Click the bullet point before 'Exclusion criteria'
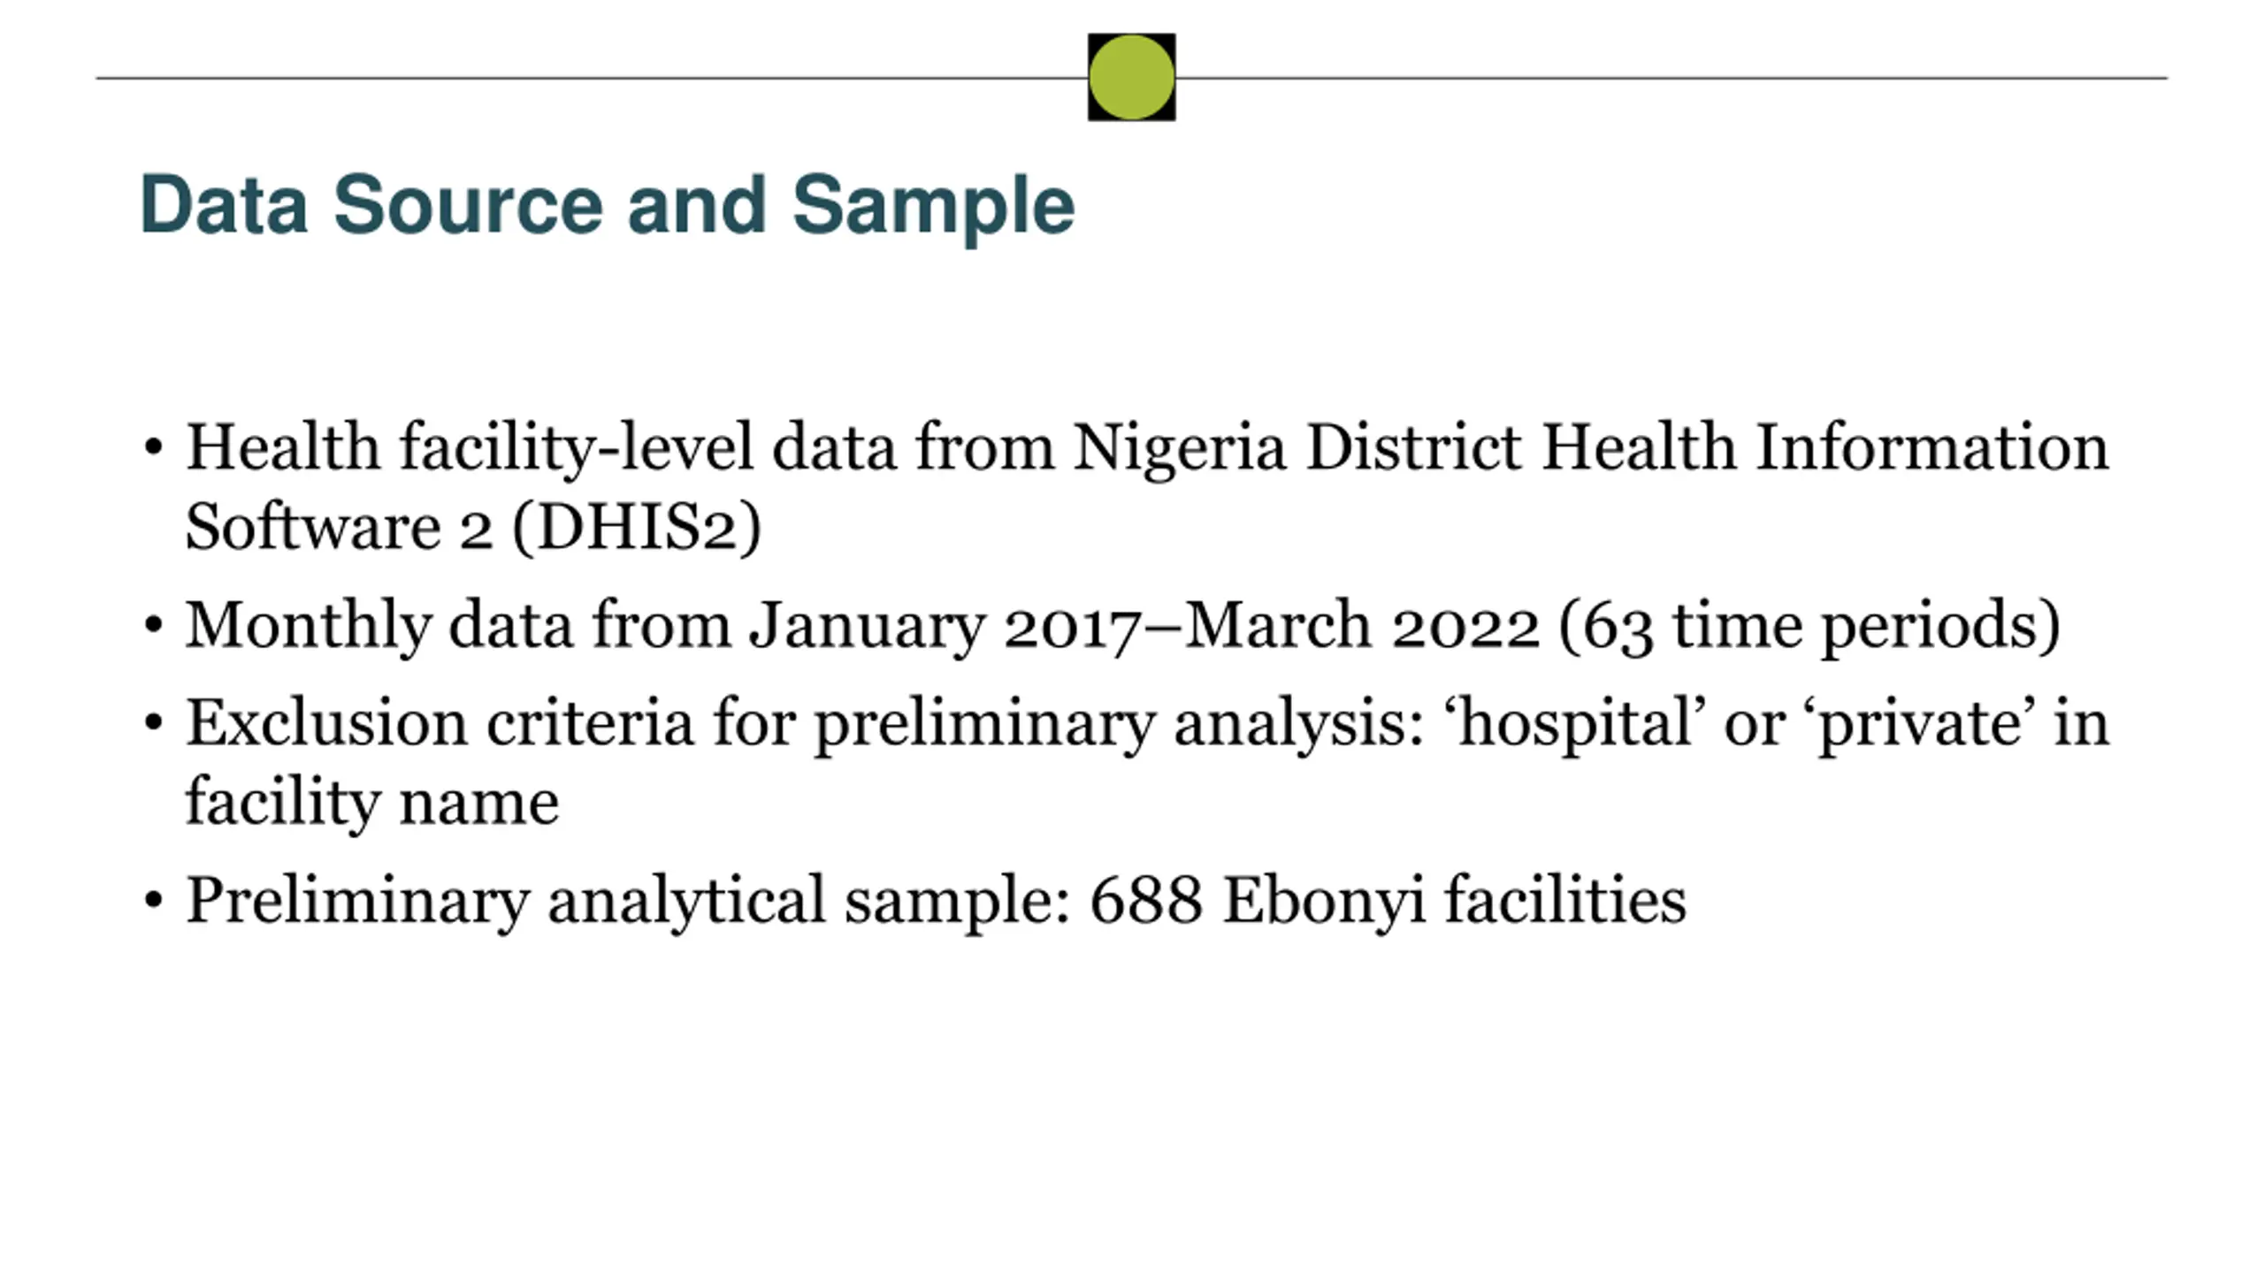The width and height of the screenshot is (2264, 1273). point(153,723)
